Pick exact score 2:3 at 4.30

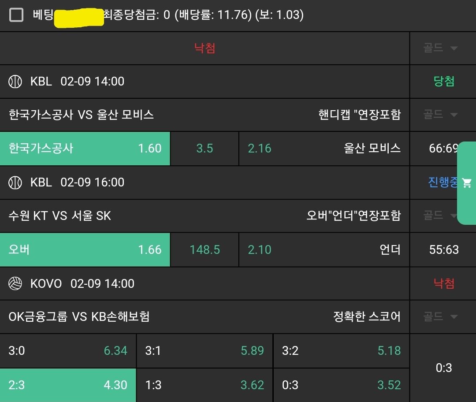pos(68,385)
